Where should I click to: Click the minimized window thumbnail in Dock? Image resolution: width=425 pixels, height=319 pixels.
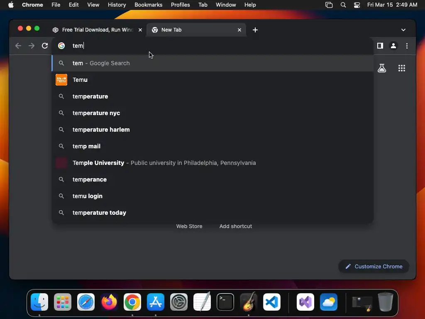[x=362, y=303]
